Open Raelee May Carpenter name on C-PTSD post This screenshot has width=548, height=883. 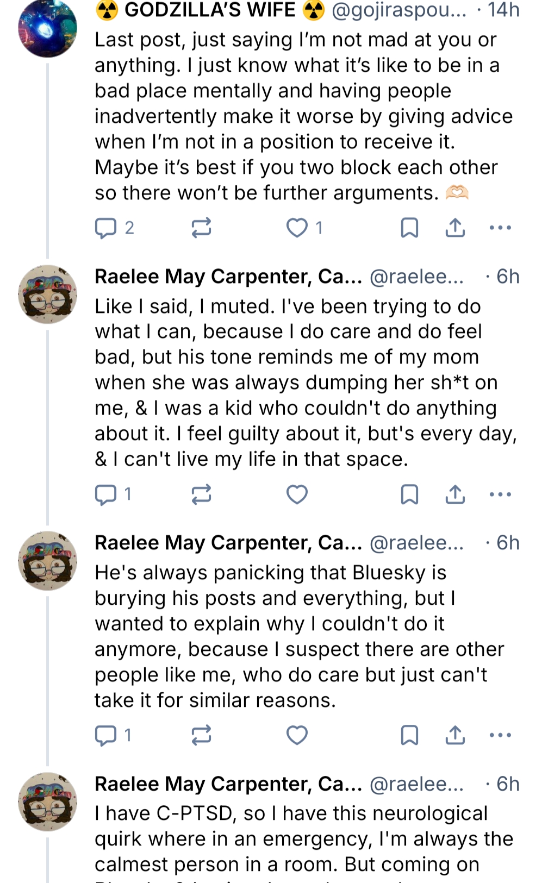(228, 784)
